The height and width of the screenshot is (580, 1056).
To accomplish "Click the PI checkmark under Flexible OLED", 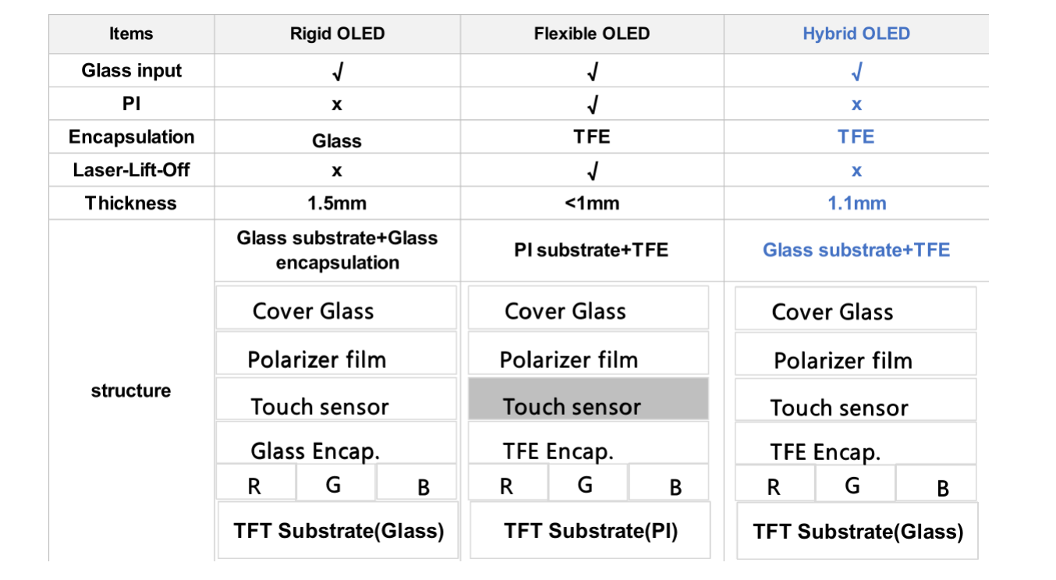I will click(x=592, y=104).
